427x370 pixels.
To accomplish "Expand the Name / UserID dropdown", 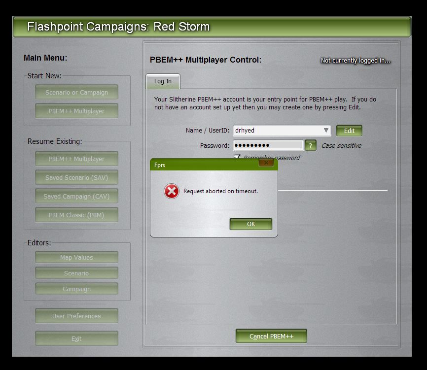I will [x=326, y=131].
